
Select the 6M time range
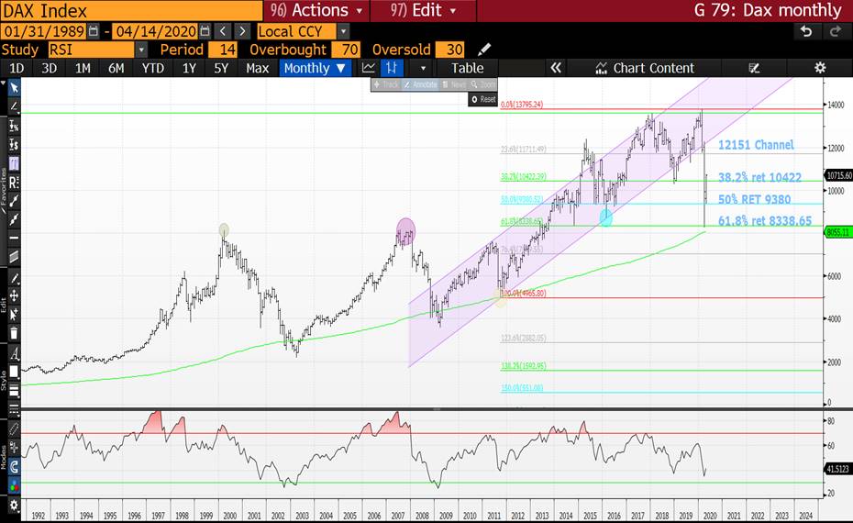116,68
